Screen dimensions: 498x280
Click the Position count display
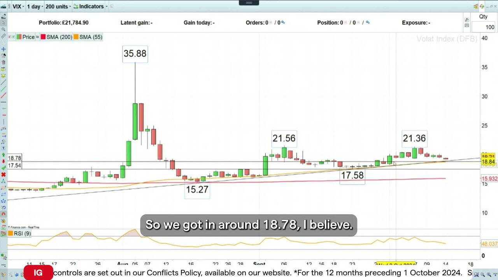(x=343, y=23)
